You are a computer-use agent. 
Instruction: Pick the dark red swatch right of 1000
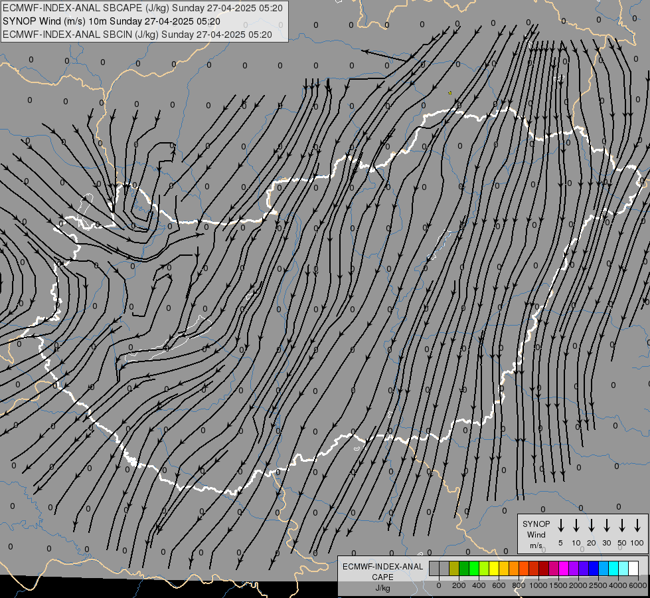click(x=544, y=568)
